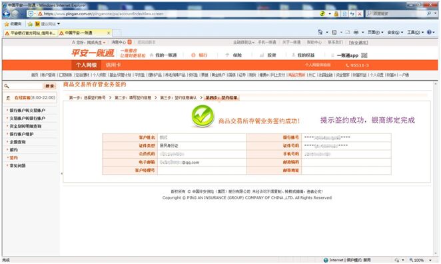441x264 pixels.
Task: Open the 我的权益 navigation link
Action: coord(306,55)
